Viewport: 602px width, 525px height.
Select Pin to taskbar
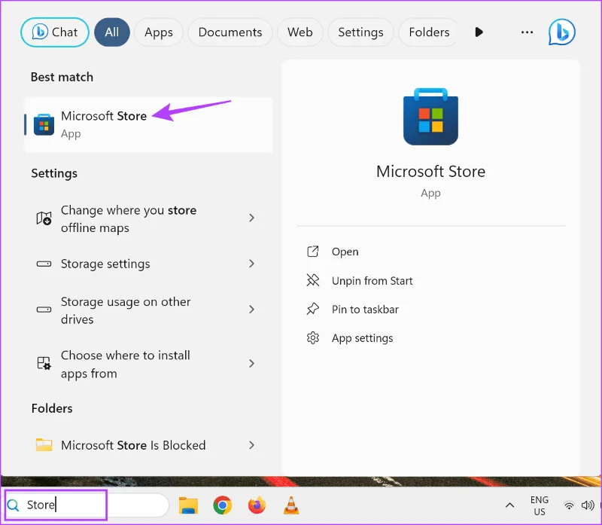365,310
